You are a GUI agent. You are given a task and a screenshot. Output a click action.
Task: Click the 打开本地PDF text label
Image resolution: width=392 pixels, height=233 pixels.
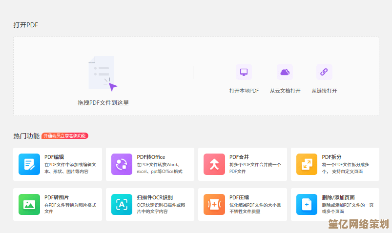244,91
